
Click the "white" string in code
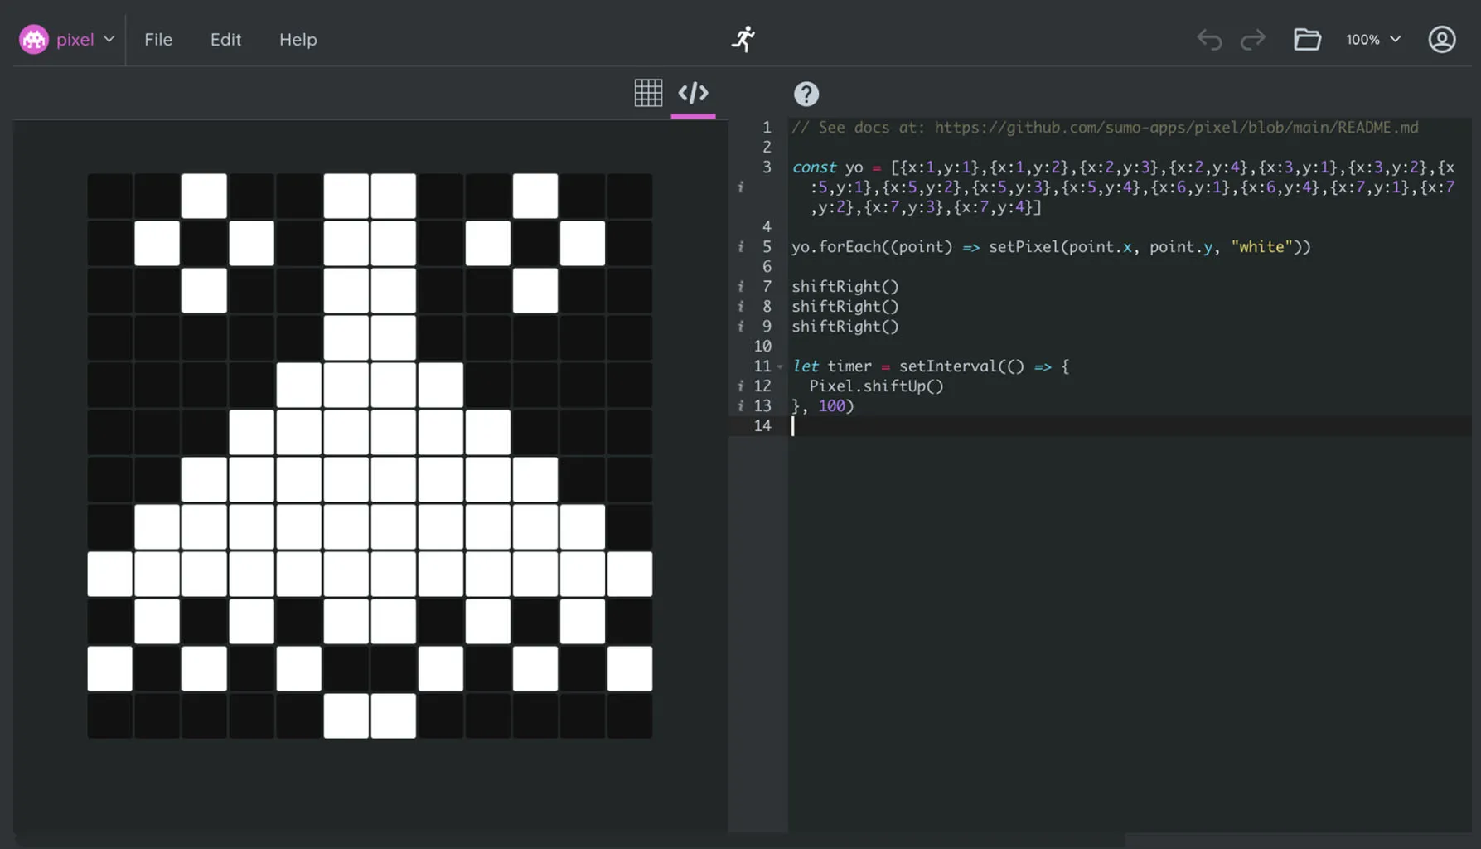(x=1261, y=247)
